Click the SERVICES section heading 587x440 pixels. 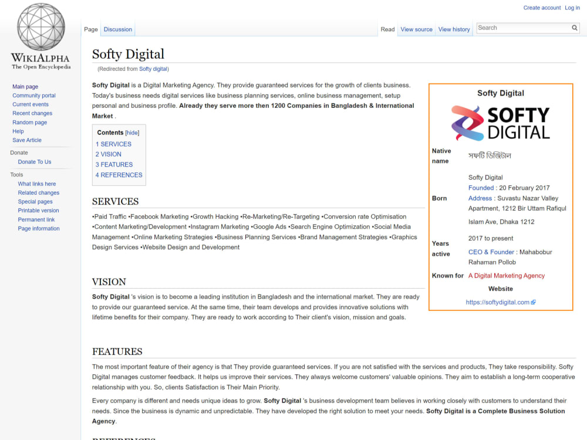[115, 202]
